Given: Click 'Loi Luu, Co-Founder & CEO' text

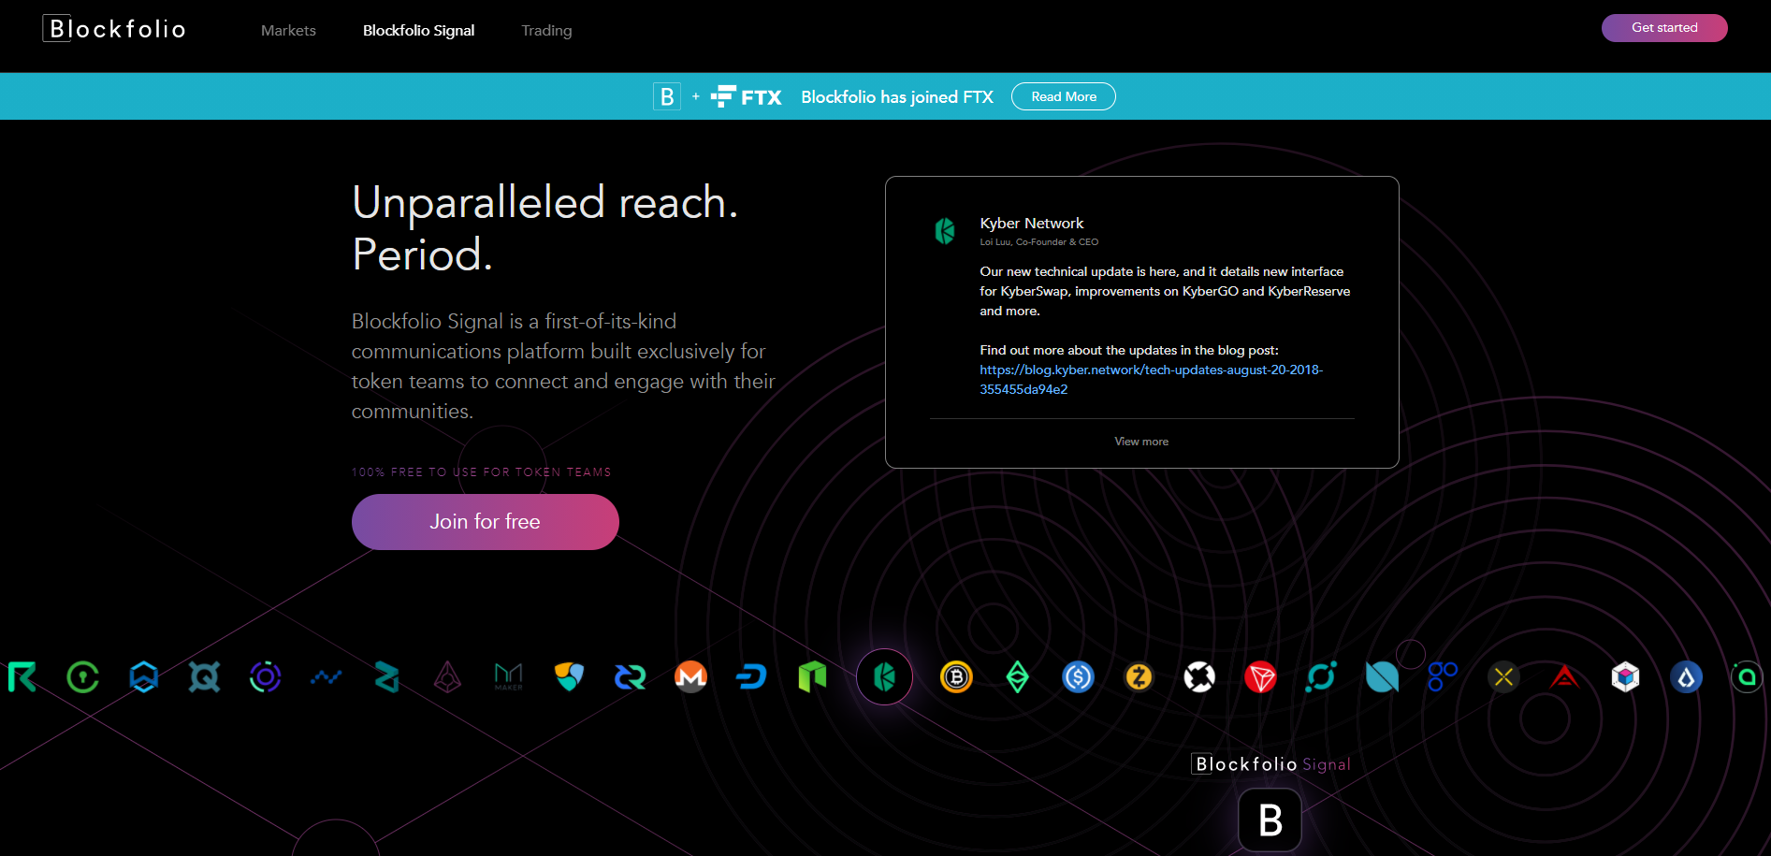Looking at the screenshot, I should [1038, 242].
